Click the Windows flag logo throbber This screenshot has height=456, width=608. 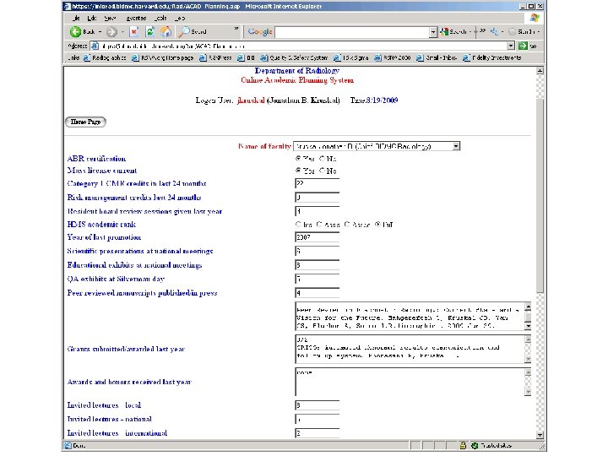535,18
